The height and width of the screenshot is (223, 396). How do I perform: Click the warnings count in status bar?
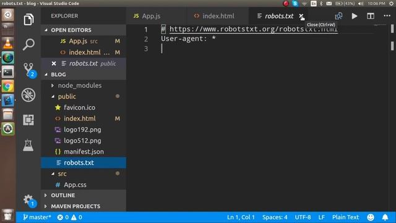(x=77, y=217)
